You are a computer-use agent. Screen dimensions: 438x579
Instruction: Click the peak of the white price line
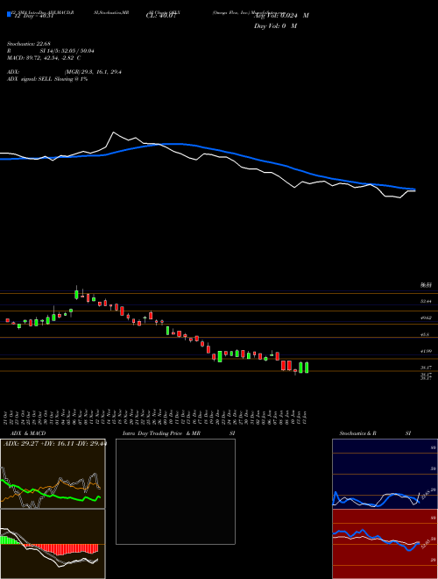114,132
